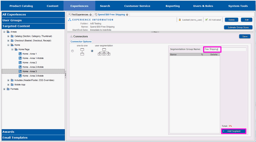Collapse the Areas tree node
Viewport: 256px width, 142px height.
[x=4, y=32]
